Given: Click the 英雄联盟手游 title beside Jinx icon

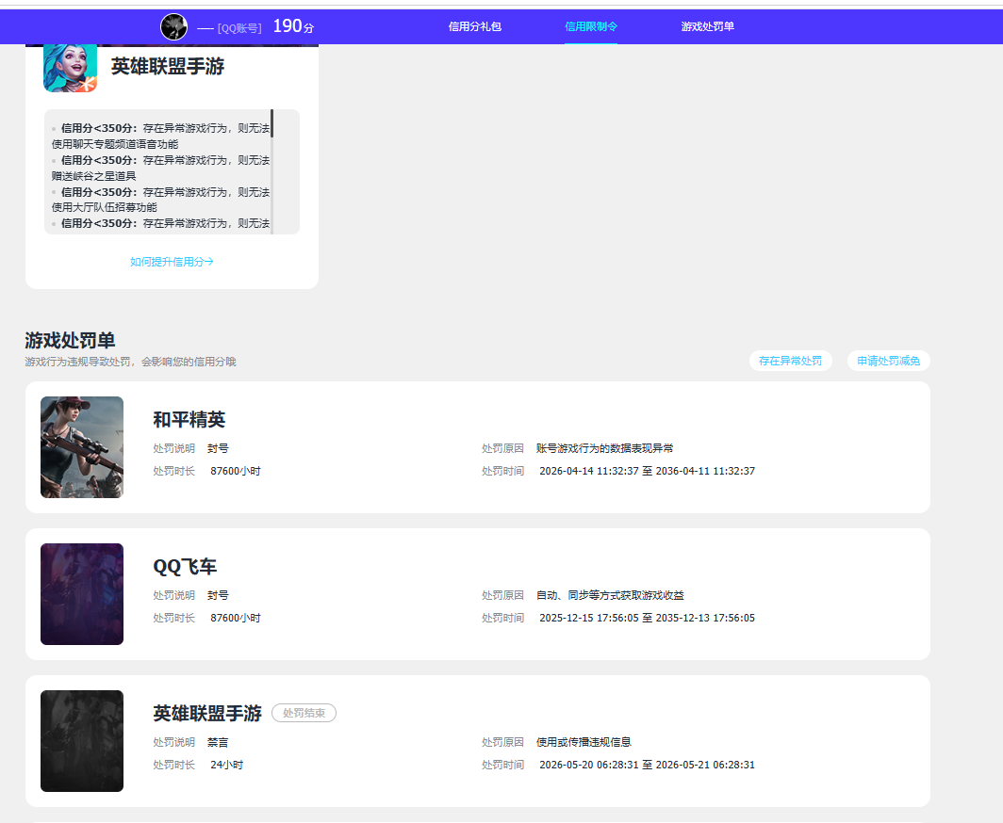Looking at the screenshot, I should (168, 67).
